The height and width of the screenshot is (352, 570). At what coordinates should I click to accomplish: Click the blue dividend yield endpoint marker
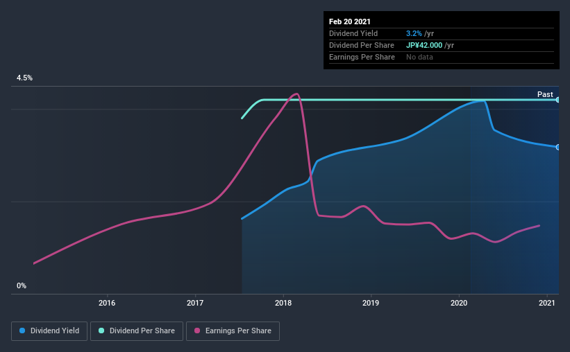click(x=558, y=147)
